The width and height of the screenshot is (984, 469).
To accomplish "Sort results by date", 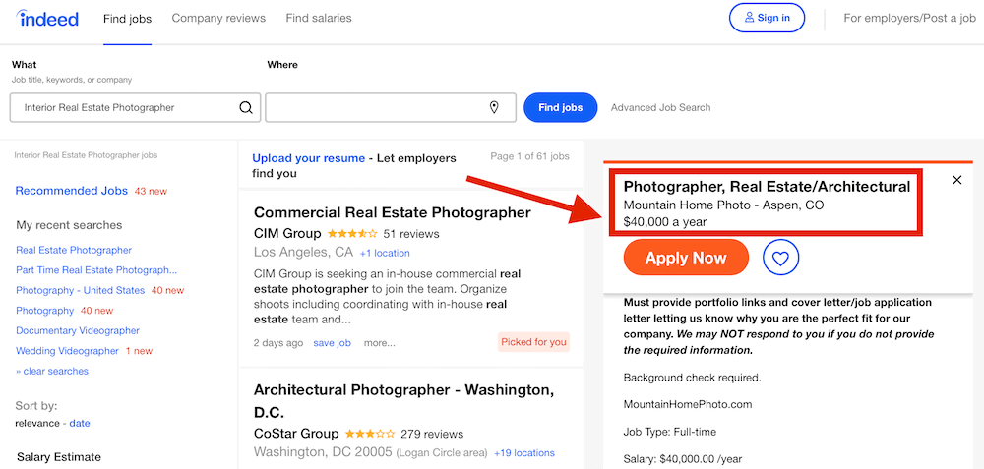I will click(80, 424).
